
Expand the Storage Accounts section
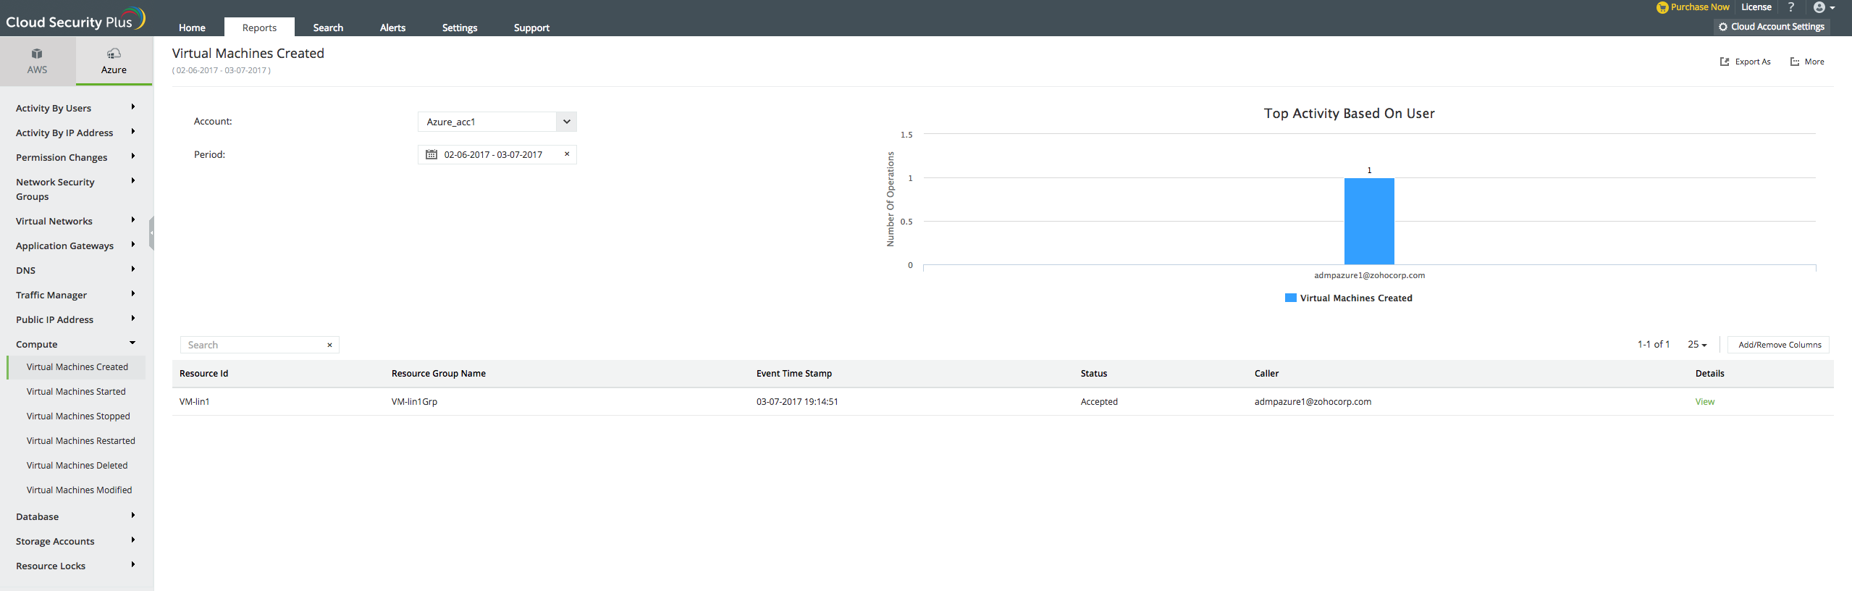(x=132, y=540)
